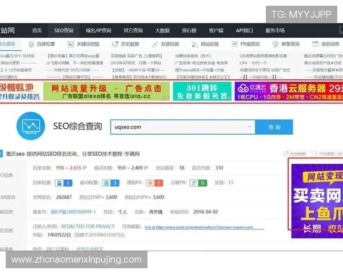Viewport: 343px width, 274px height.
Task: Click 预估日均IP value 3,600
Action: click(111, 197)
